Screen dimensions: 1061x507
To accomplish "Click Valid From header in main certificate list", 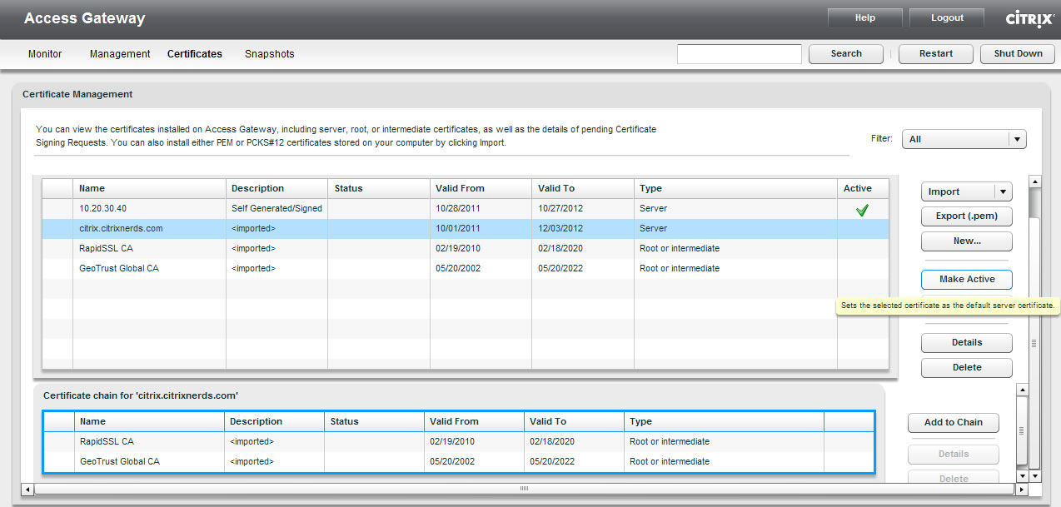I will click(x=481, y=188).
